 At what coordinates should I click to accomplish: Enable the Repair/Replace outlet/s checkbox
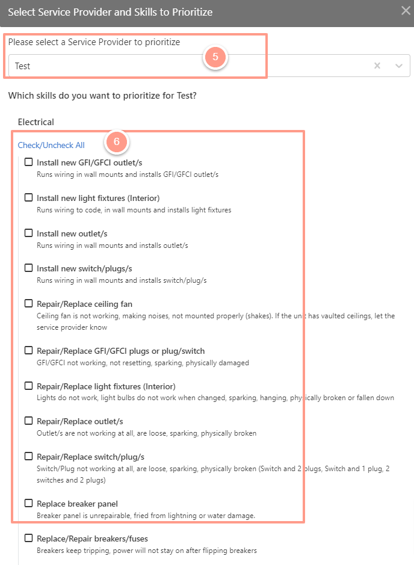tap(28, 421)
